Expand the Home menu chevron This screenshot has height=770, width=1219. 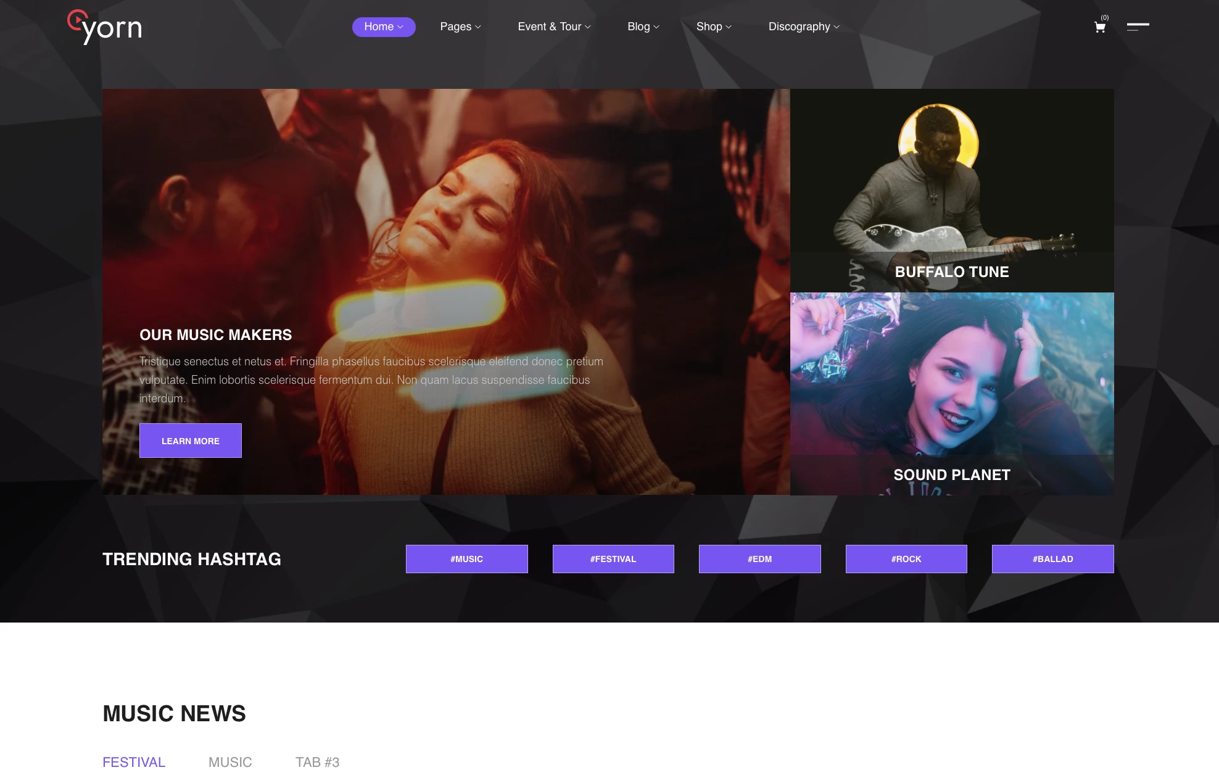point(400,27)
